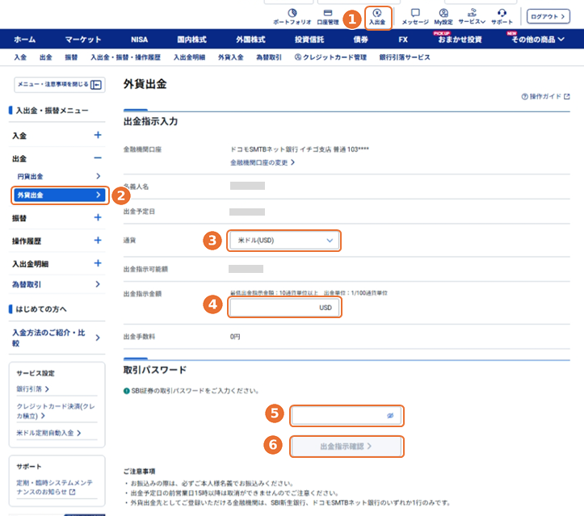Collapse menu with メニュー・注意事項を閉じる button

pyautogui.click(x=60, y=85)
